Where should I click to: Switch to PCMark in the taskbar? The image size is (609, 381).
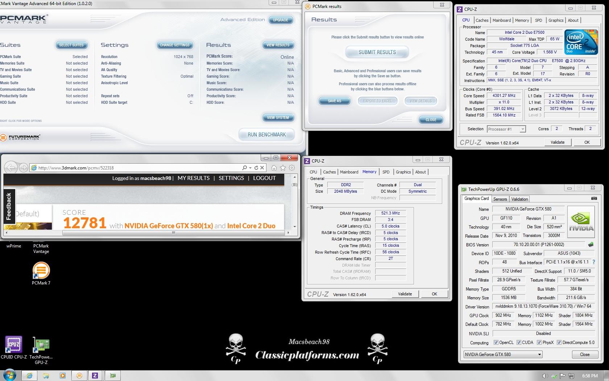(x=79, y=376)
